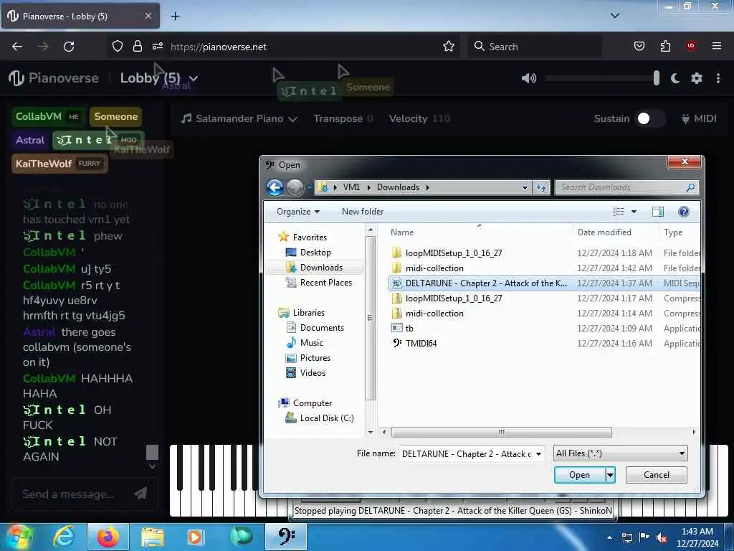734x551 pixels.
Task: Open the Firefox shield tracking protection icon
Action: pyautogui.click(x=118, y=47)
